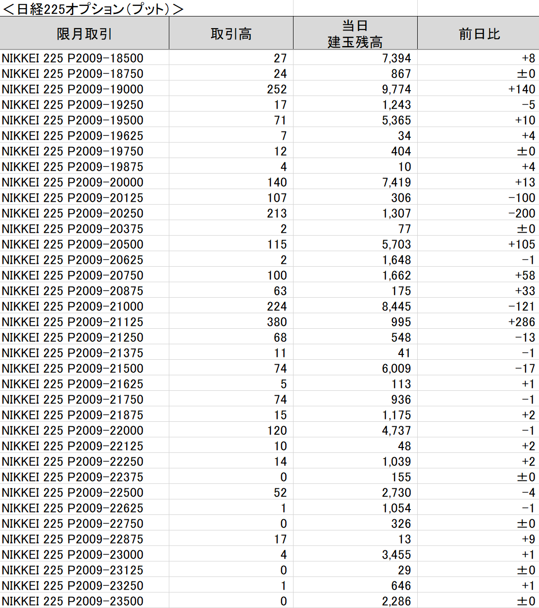Click the -100 change for P2009-20125

[x=478, y=197]
